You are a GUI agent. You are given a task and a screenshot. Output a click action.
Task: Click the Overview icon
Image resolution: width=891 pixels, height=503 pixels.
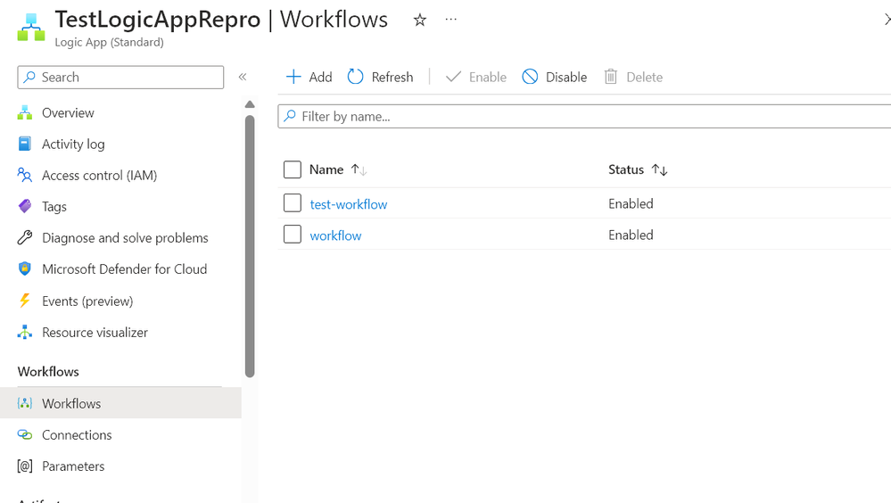tap(24, 112)
